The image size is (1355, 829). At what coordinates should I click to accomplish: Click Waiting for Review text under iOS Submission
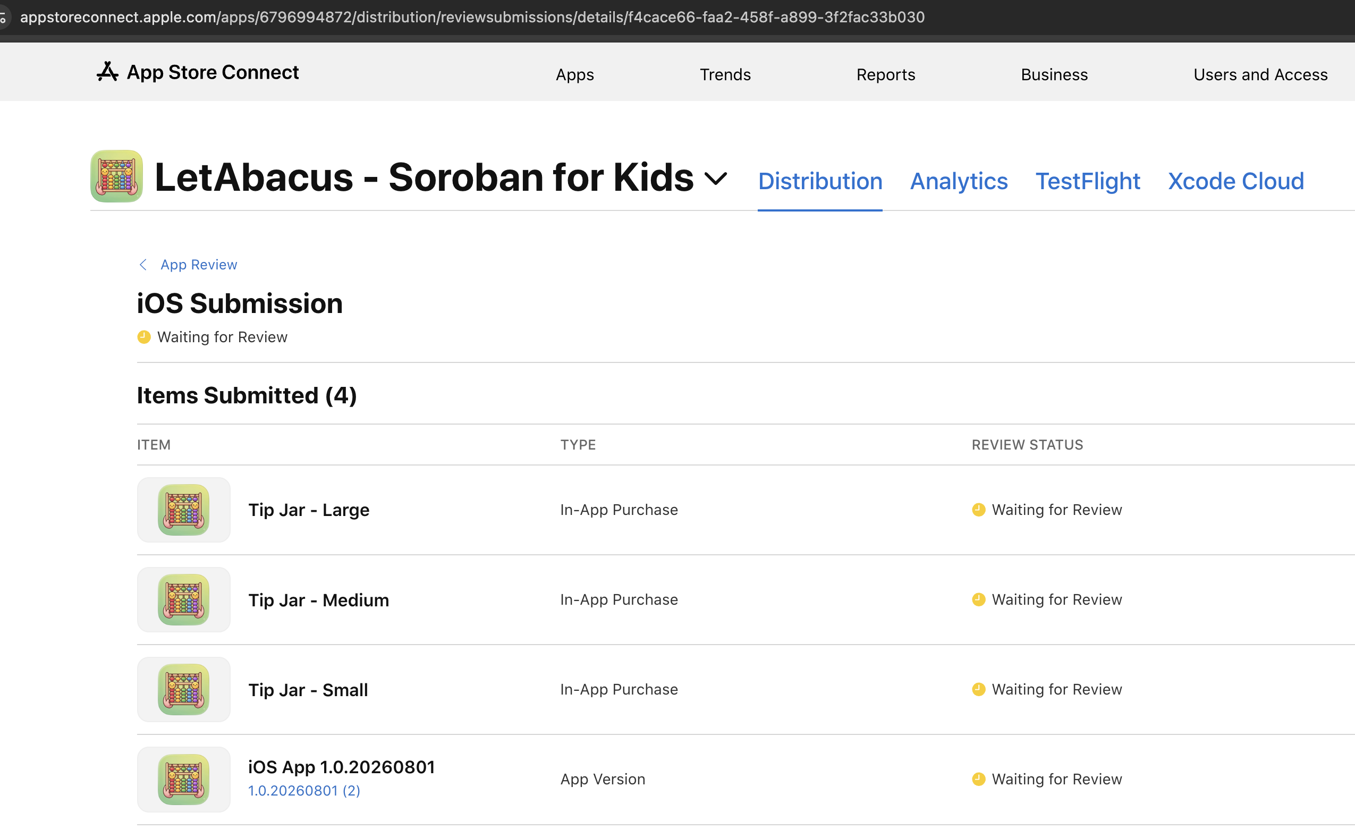click(222, 337)
